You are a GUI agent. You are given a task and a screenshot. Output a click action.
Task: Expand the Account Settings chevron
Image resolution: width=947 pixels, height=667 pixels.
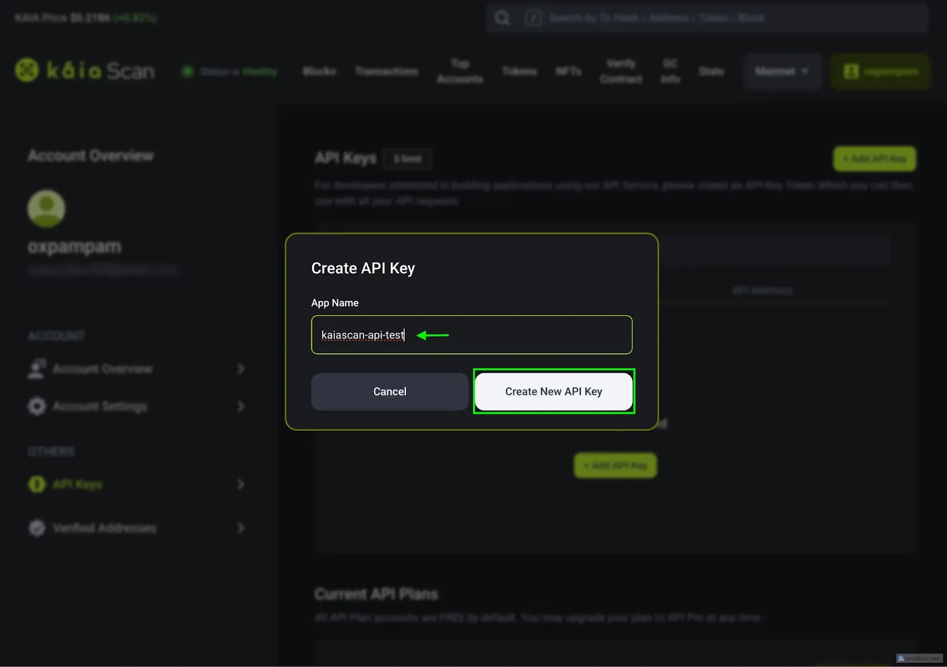click(240, 407)
